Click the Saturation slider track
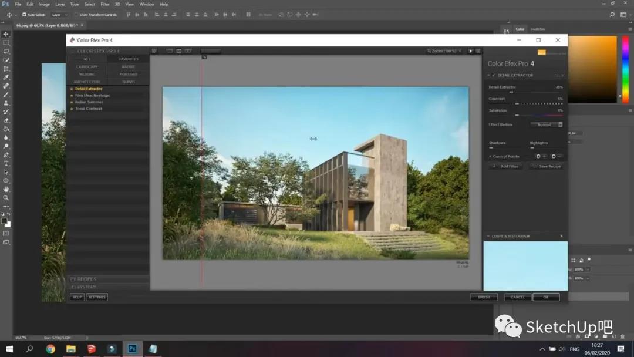This screenshot has width=634, height=357. click(539, 115)
